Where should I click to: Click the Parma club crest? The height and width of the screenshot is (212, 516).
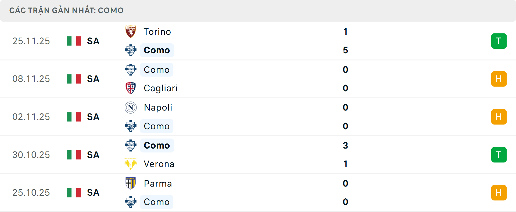tap(131, 183)
